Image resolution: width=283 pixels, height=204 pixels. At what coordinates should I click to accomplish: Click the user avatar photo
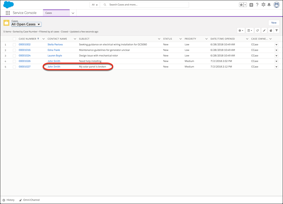pos(276,5)
